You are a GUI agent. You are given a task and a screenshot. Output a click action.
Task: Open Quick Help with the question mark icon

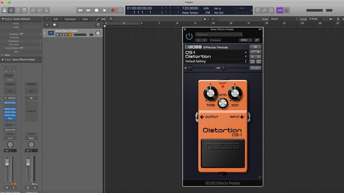tap(17, 10)
